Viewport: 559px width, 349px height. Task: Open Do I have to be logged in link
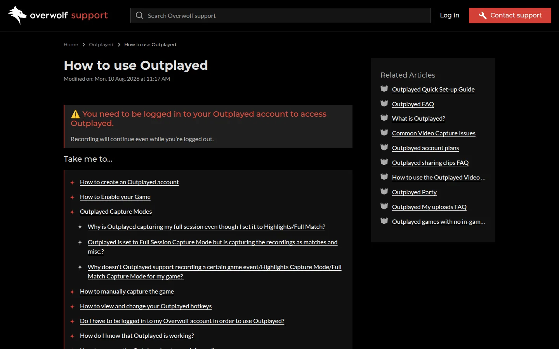pyautogui.click(x=182, y=321)
